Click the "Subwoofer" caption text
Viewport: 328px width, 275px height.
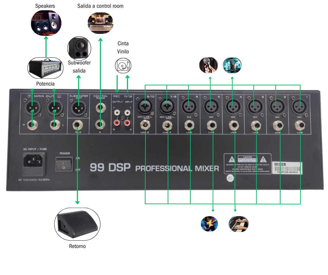(x=79, y=63)
